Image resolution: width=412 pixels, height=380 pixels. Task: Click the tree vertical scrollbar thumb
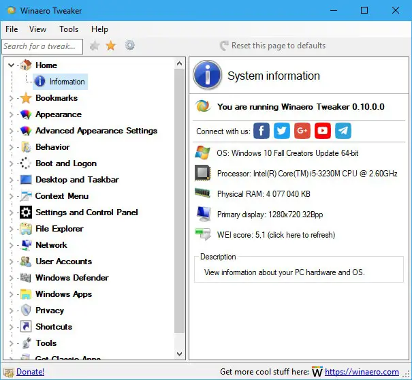pyautogui.click(x=180, y=201)
